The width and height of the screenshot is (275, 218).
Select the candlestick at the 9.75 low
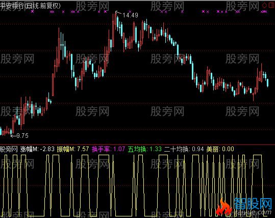click(x=11, y=132)
